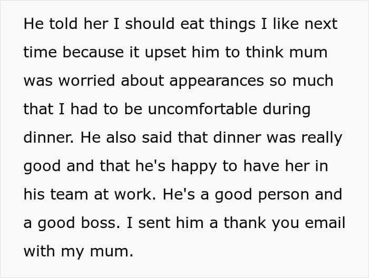This screenshot has width=369, height=278.
Task: Click the word "team" in the paragraph
Action: pyautogui.click(x=69, y=195)
